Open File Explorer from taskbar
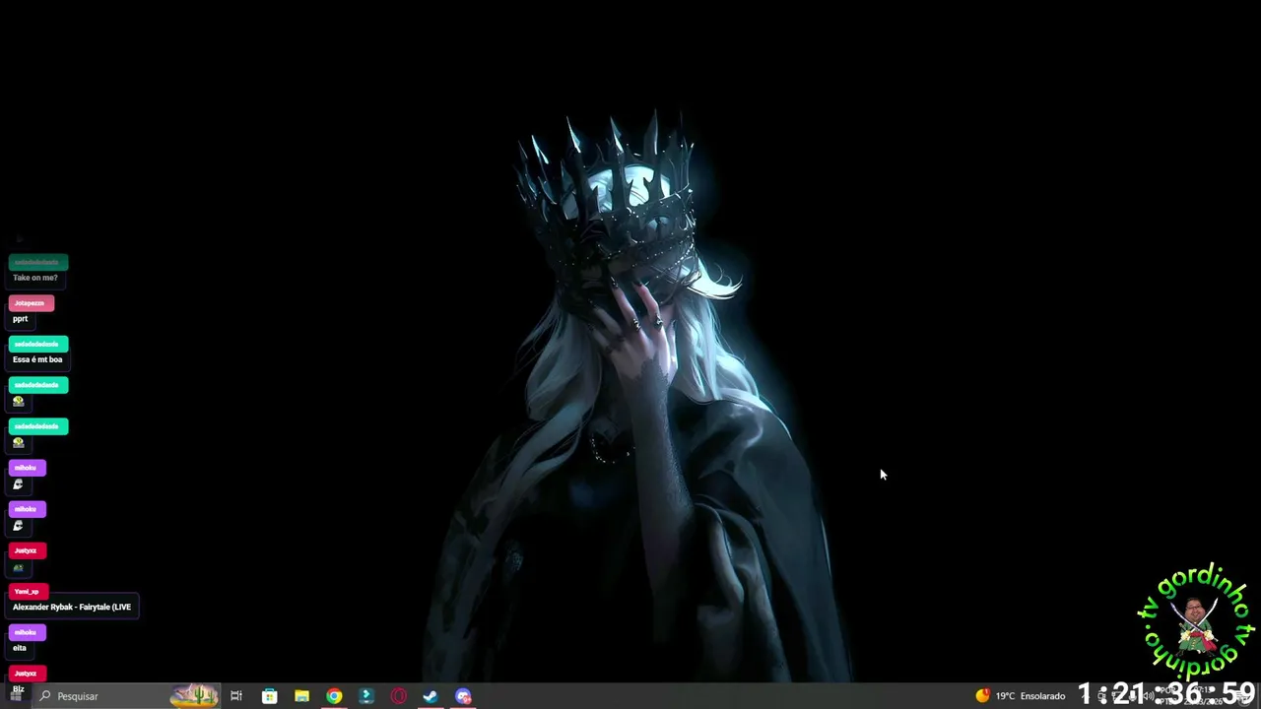 coord(301,696)
